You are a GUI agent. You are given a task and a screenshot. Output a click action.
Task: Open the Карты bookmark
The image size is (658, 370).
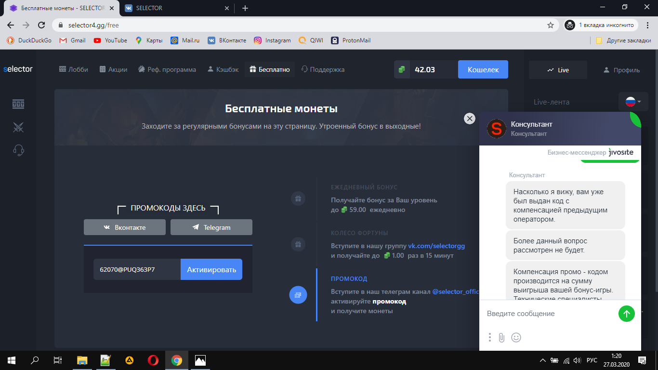[149, 40]
